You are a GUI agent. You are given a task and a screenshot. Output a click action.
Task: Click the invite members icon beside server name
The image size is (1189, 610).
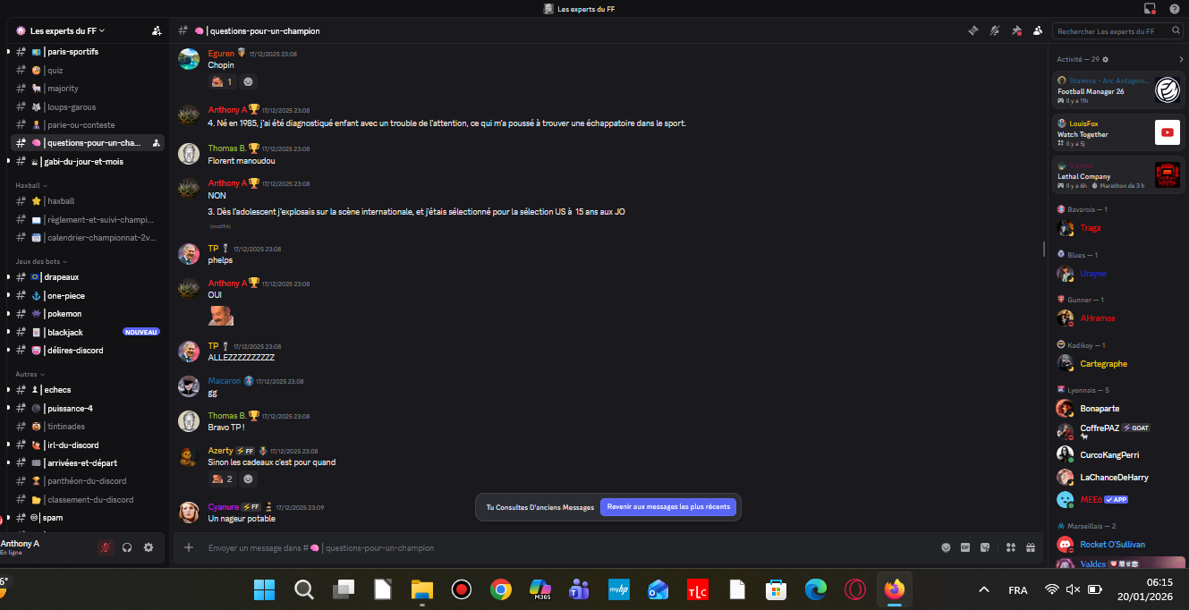[x=157, y=30]
